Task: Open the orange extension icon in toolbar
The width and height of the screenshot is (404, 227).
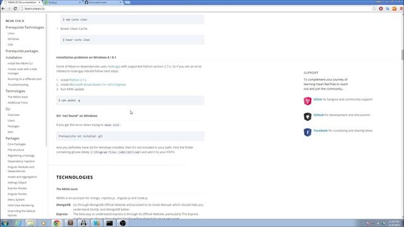Action: (394, 8)
